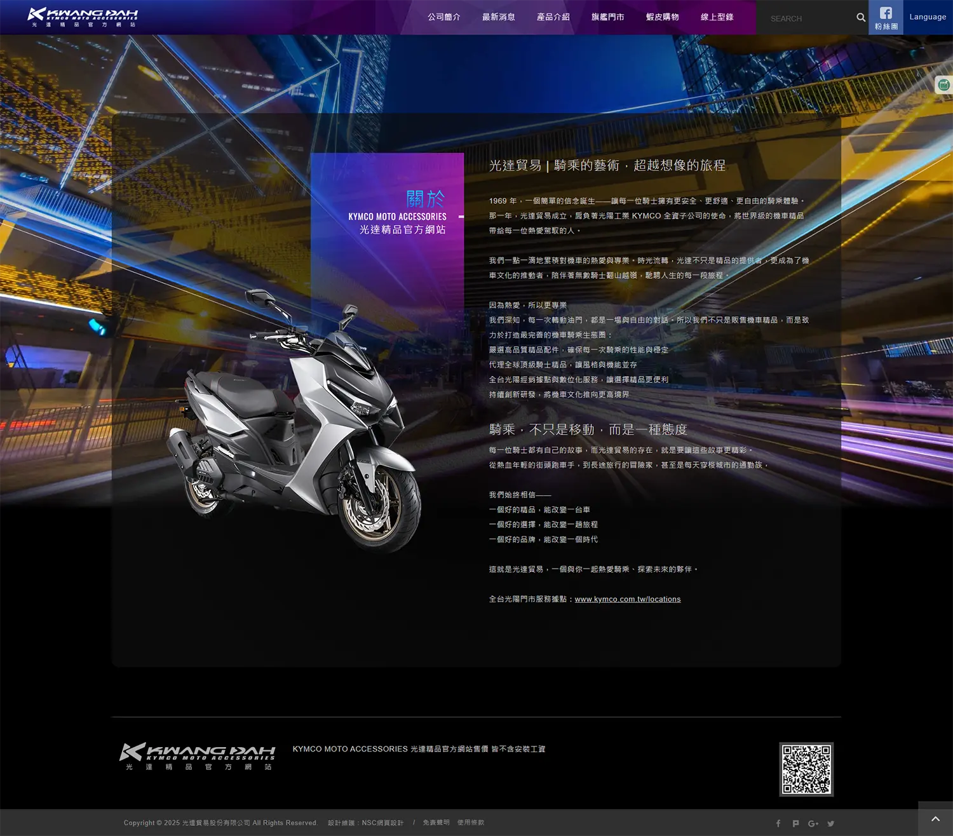Click the footer Google Plus icon

click(x=813, y=823)
